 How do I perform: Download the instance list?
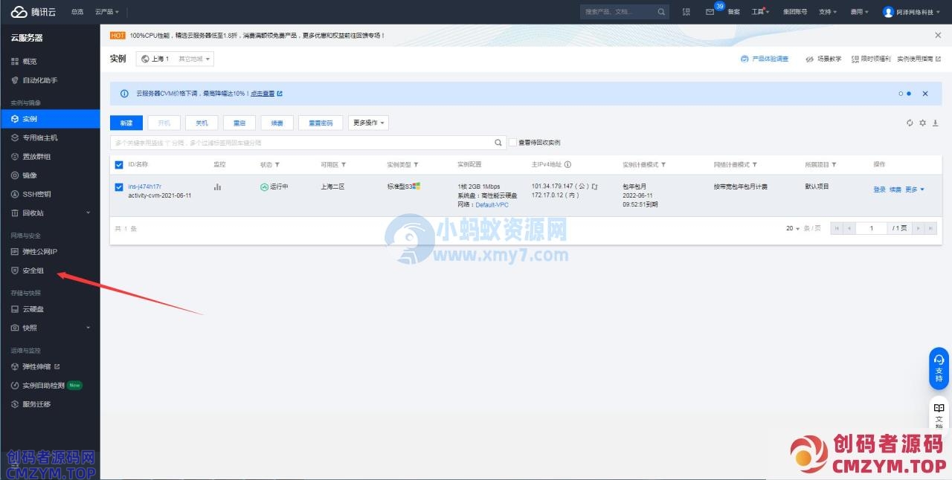pos(936,123)
